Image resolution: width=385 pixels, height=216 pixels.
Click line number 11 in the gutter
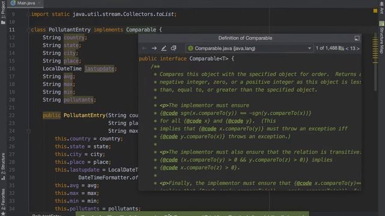(12, 30)
